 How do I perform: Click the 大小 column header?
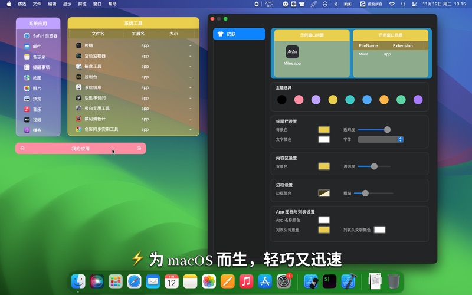(173, 34)
